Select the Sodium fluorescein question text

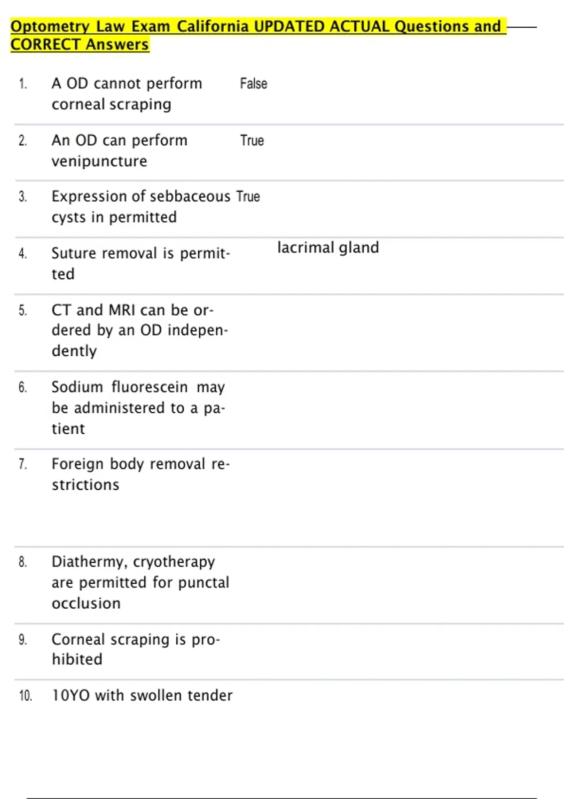pyautogui.click(x=138, y=407)
